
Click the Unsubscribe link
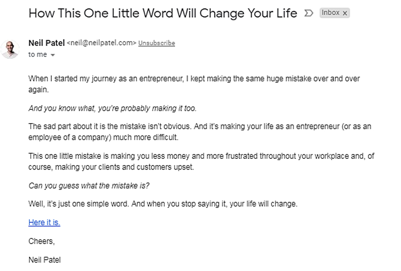156,43
